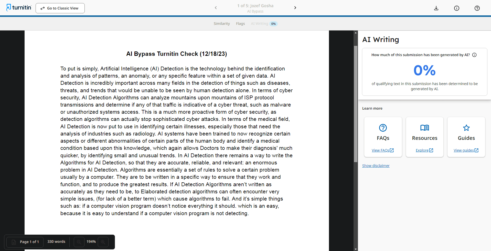The image size is (491, 251).
Task: Click the document vertical scrollbar thumb
Action: [356, 104]
